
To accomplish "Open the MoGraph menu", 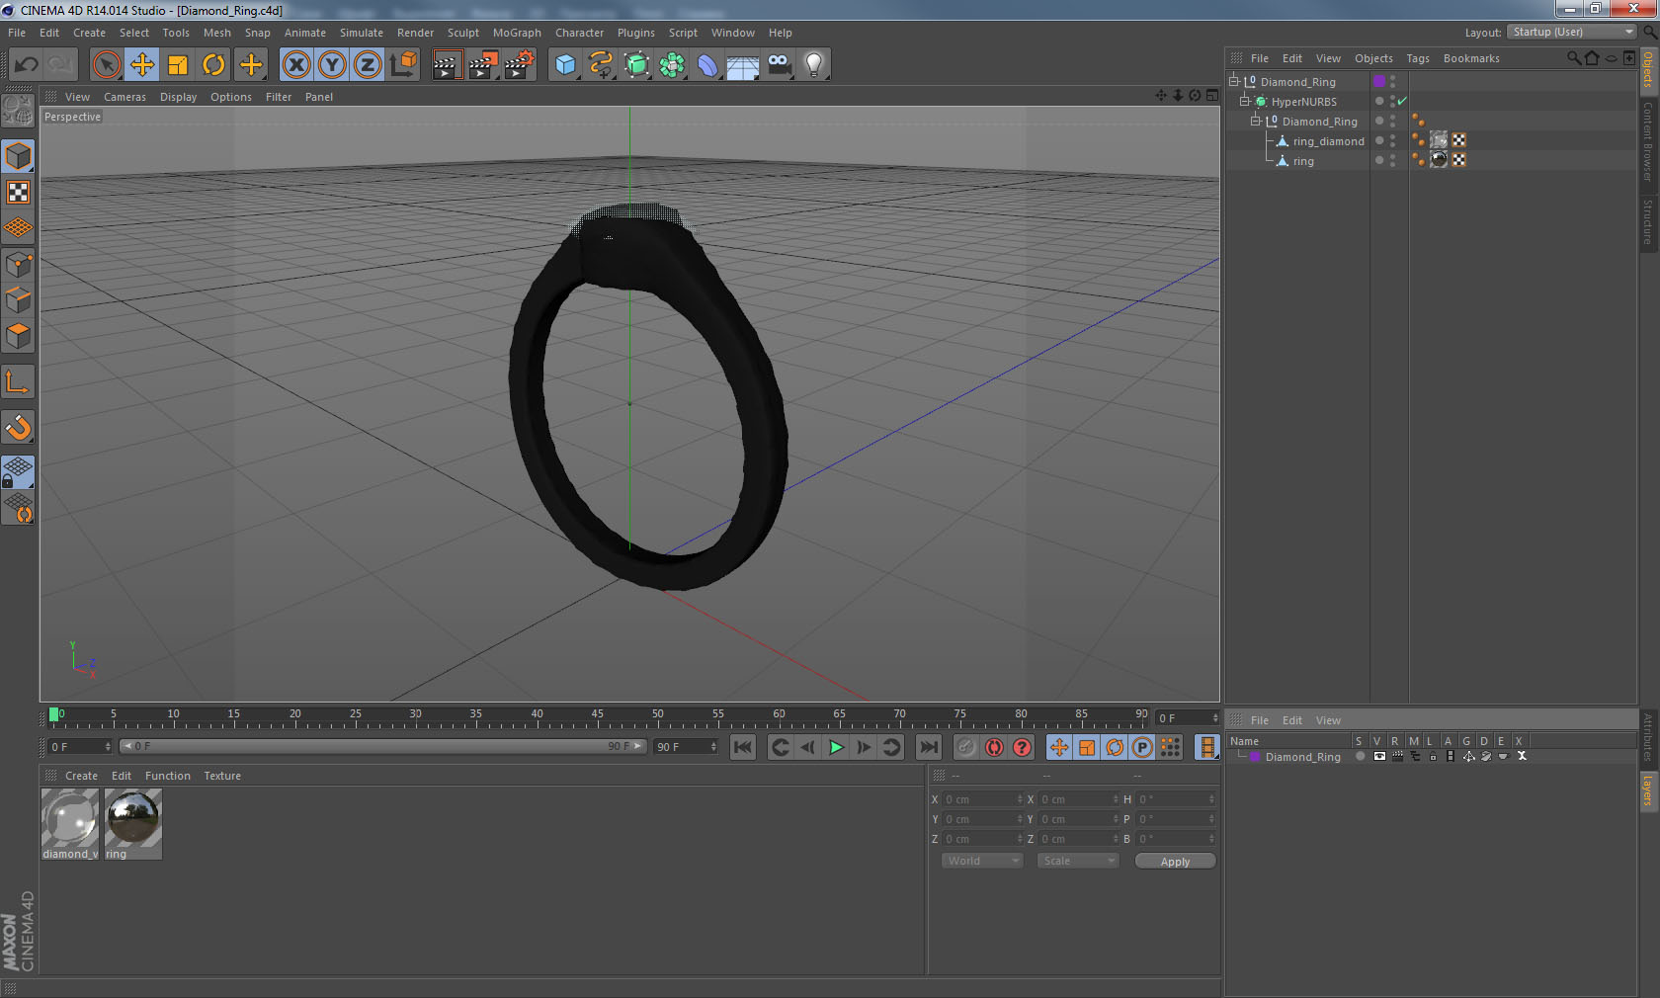I will click(517, 33).
